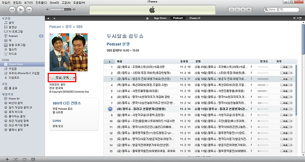The width and height of the screenshot is (305, 162).
Task: Click the add playlist plus button
Action: point(7,159)
